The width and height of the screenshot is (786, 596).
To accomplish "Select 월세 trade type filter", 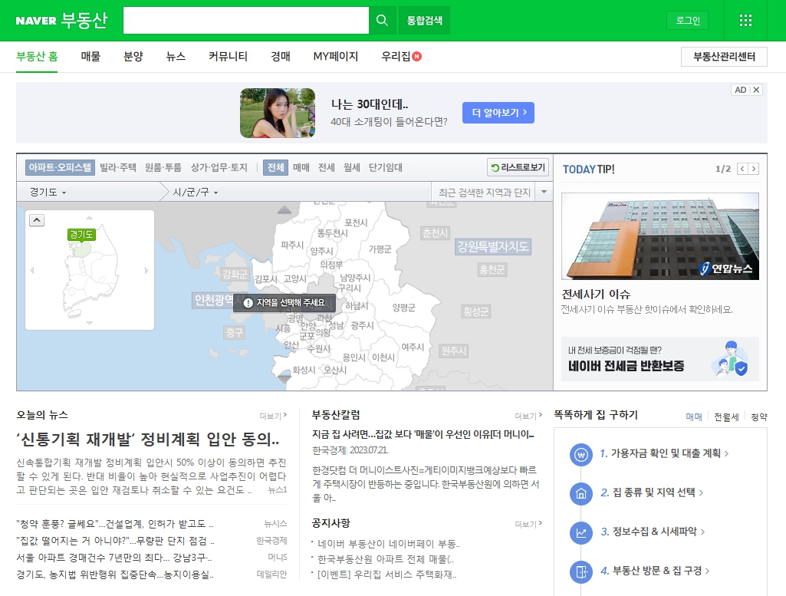I will pyautogui.click(x=352, y=167).
